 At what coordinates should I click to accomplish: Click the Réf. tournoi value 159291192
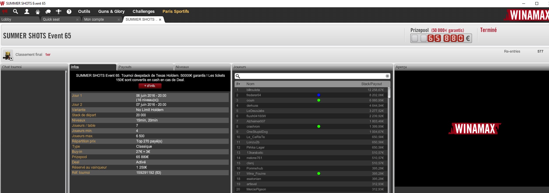point(149,173)
